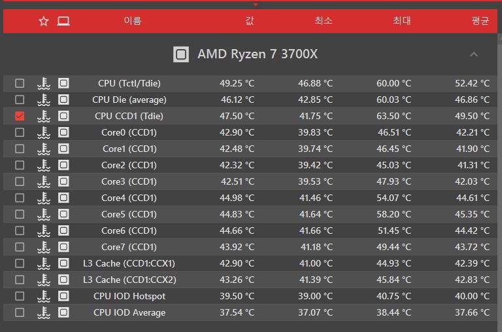Click the 49.25 °C current value
This screenshot has height=332, width=502.
click(x=237, y=83)
